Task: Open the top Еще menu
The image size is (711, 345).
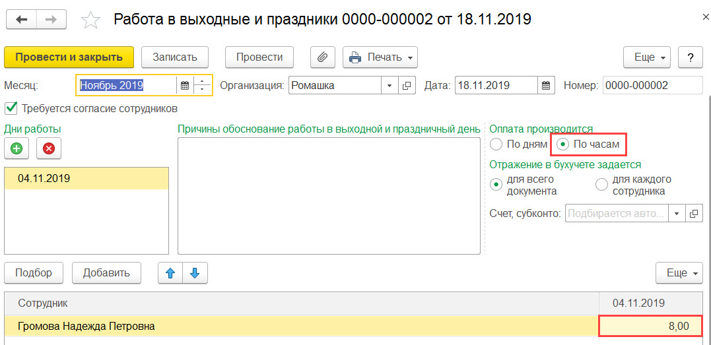Action: coord(646,57)
